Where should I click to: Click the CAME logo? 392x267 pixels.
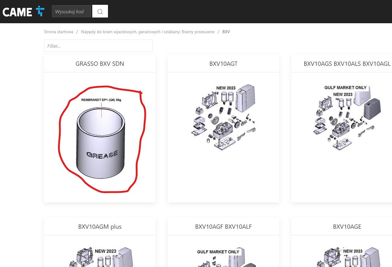point(24,11)
